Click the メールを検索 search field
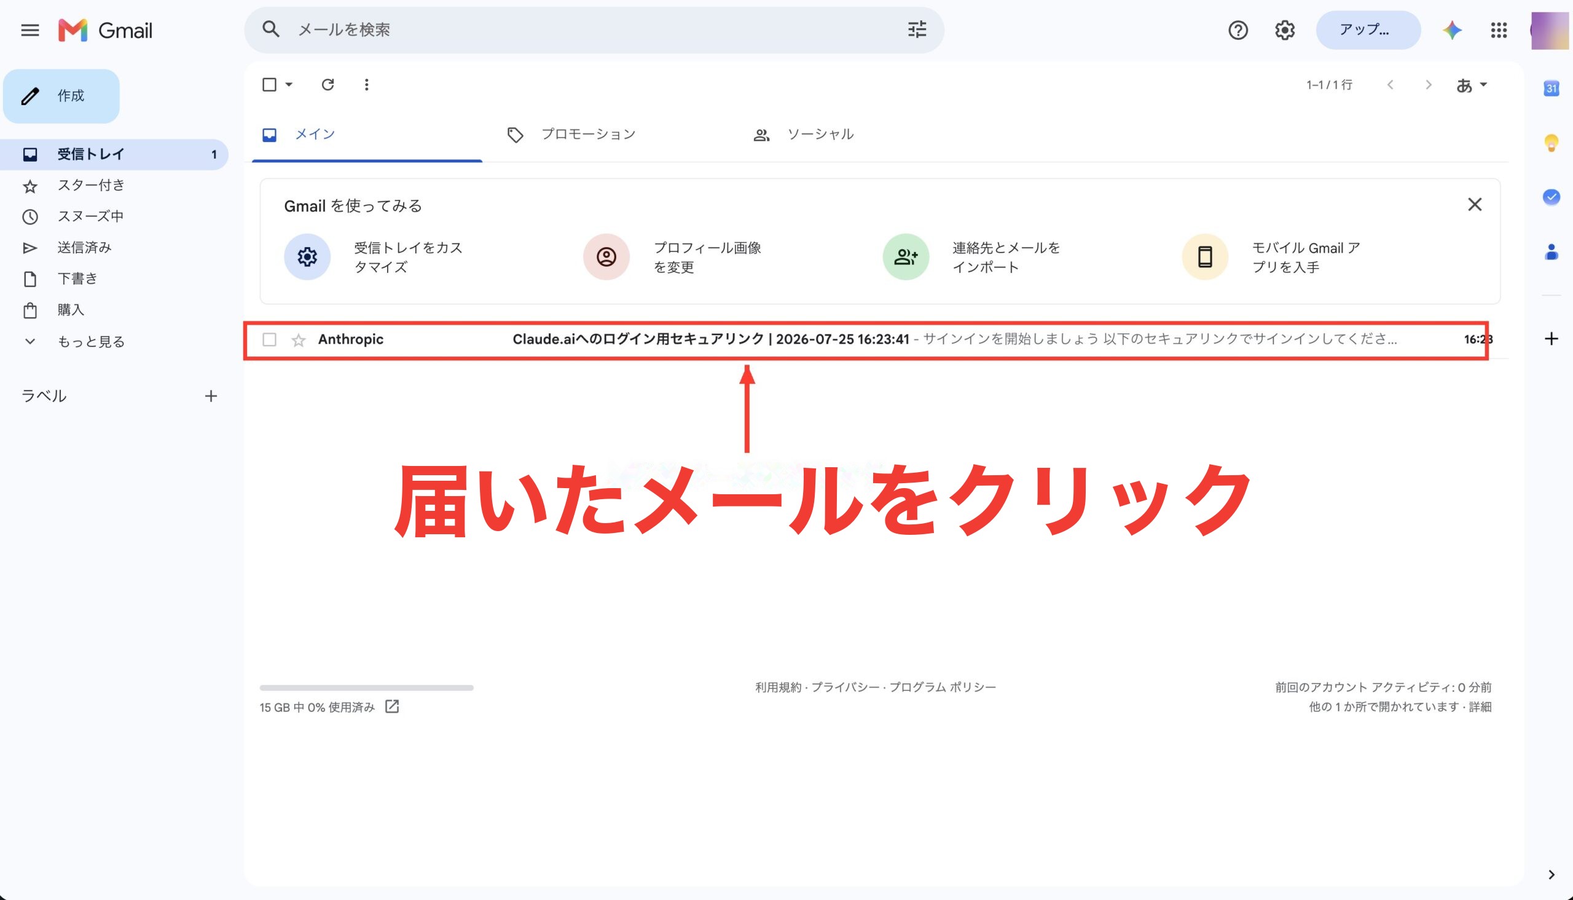Image resolution: width=1573 pixels, height=900 pixels. (593, 29)
